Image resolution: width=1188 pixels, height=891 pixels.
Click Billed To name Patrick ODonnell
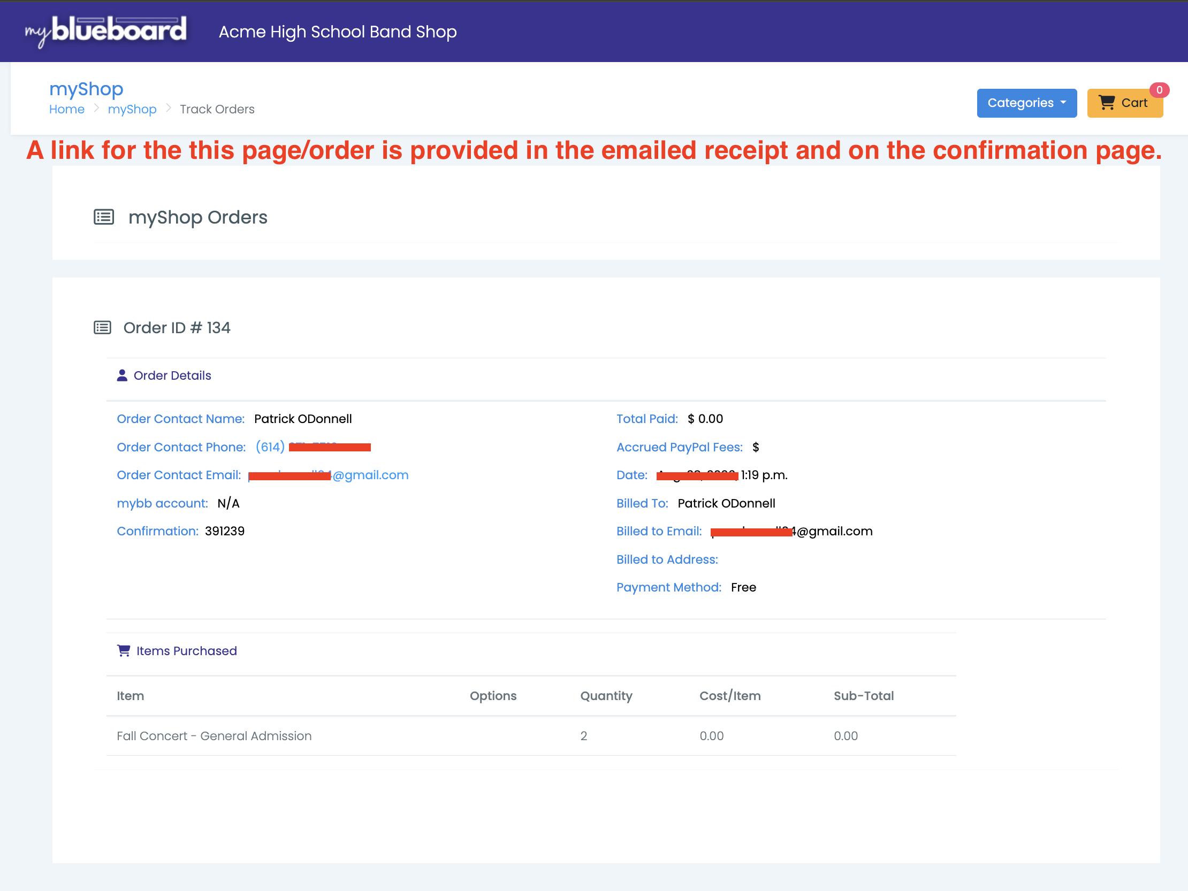tap(726, 503)
